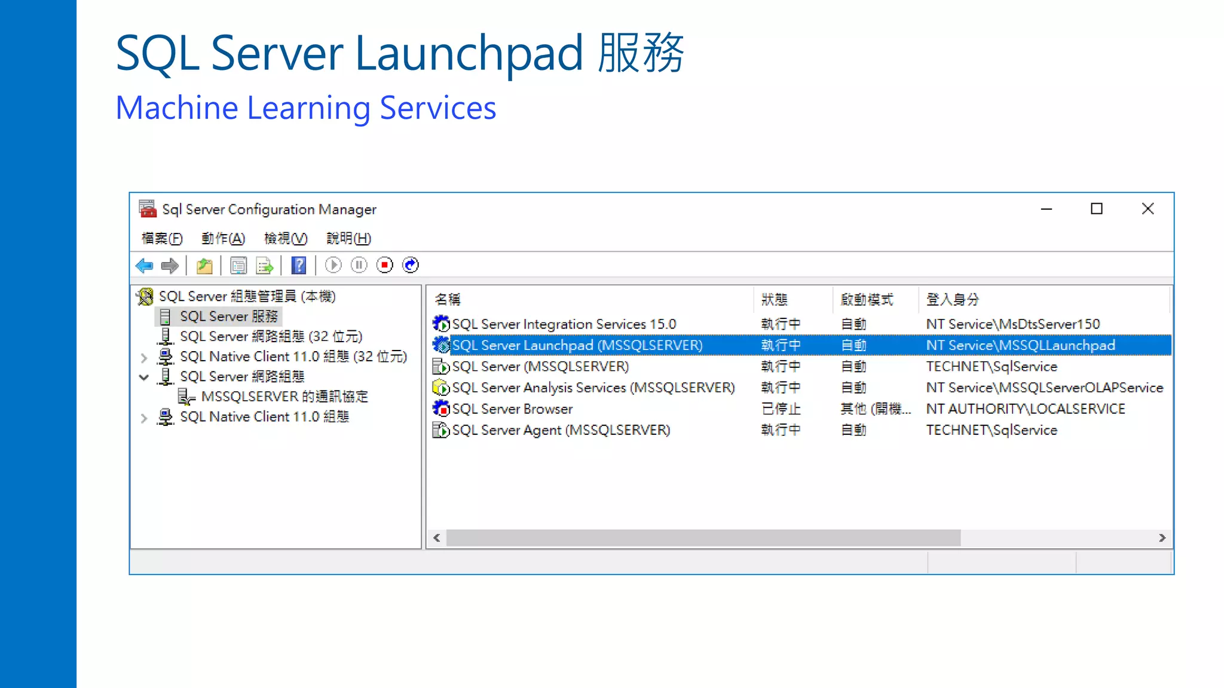Click NT AUTHORITY\LOCALSERVICE login cell
The image size is (1224, 688).
tap(1026, 408)
